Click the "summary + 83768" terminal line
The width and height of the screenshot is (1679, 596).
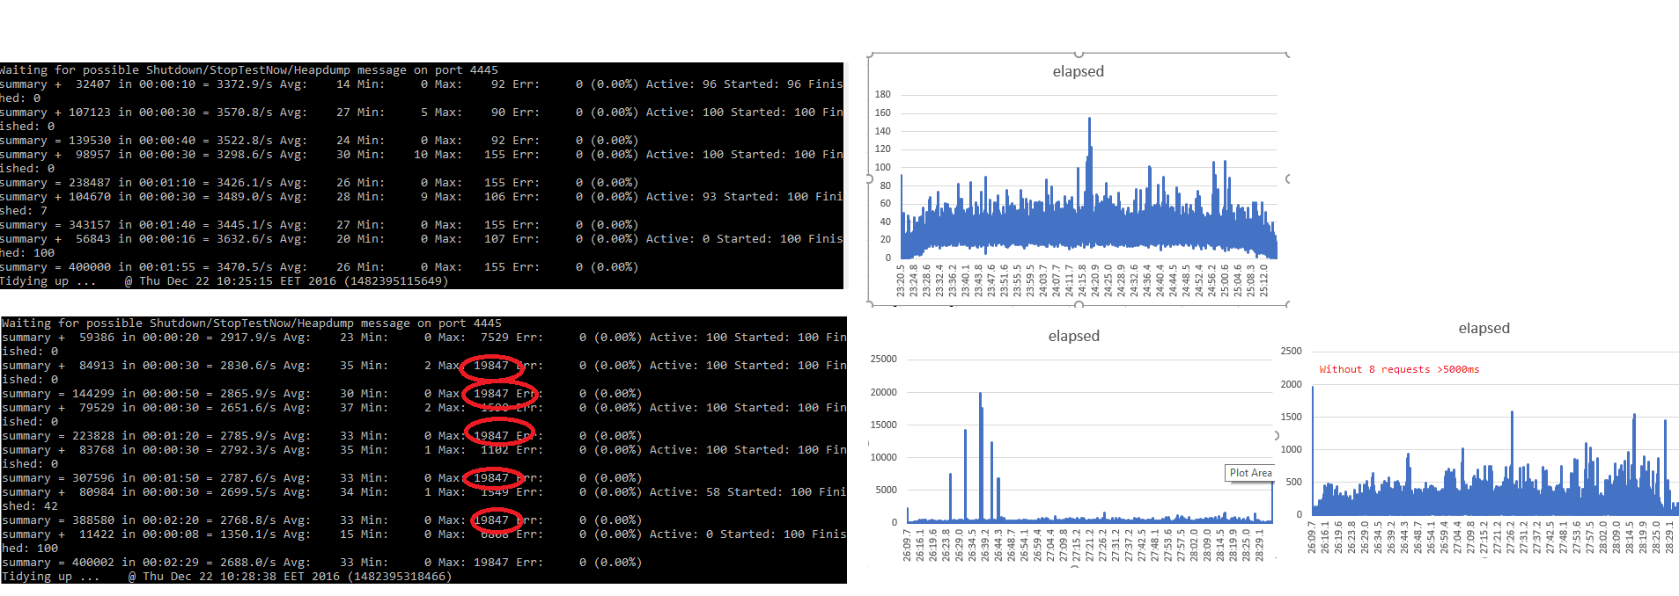click(424, 450)
